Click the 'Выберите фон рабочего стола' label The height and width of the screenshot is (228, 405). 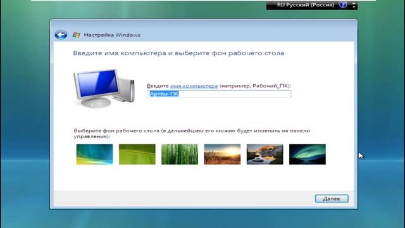coord(192,134)
